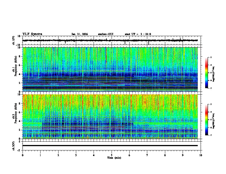This screenshot has width=226, height=174.
Task: Click ch.1 frequency tick label "2"
Action: coord(20,83)
